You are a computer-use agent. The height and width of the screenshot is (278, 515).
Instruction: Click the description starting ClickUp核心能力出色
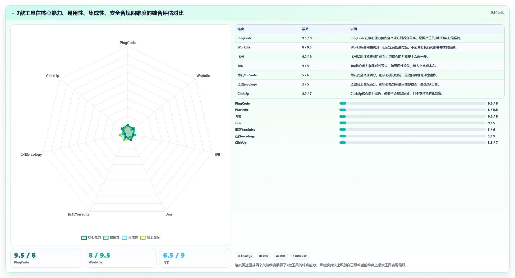pos(397,94)
